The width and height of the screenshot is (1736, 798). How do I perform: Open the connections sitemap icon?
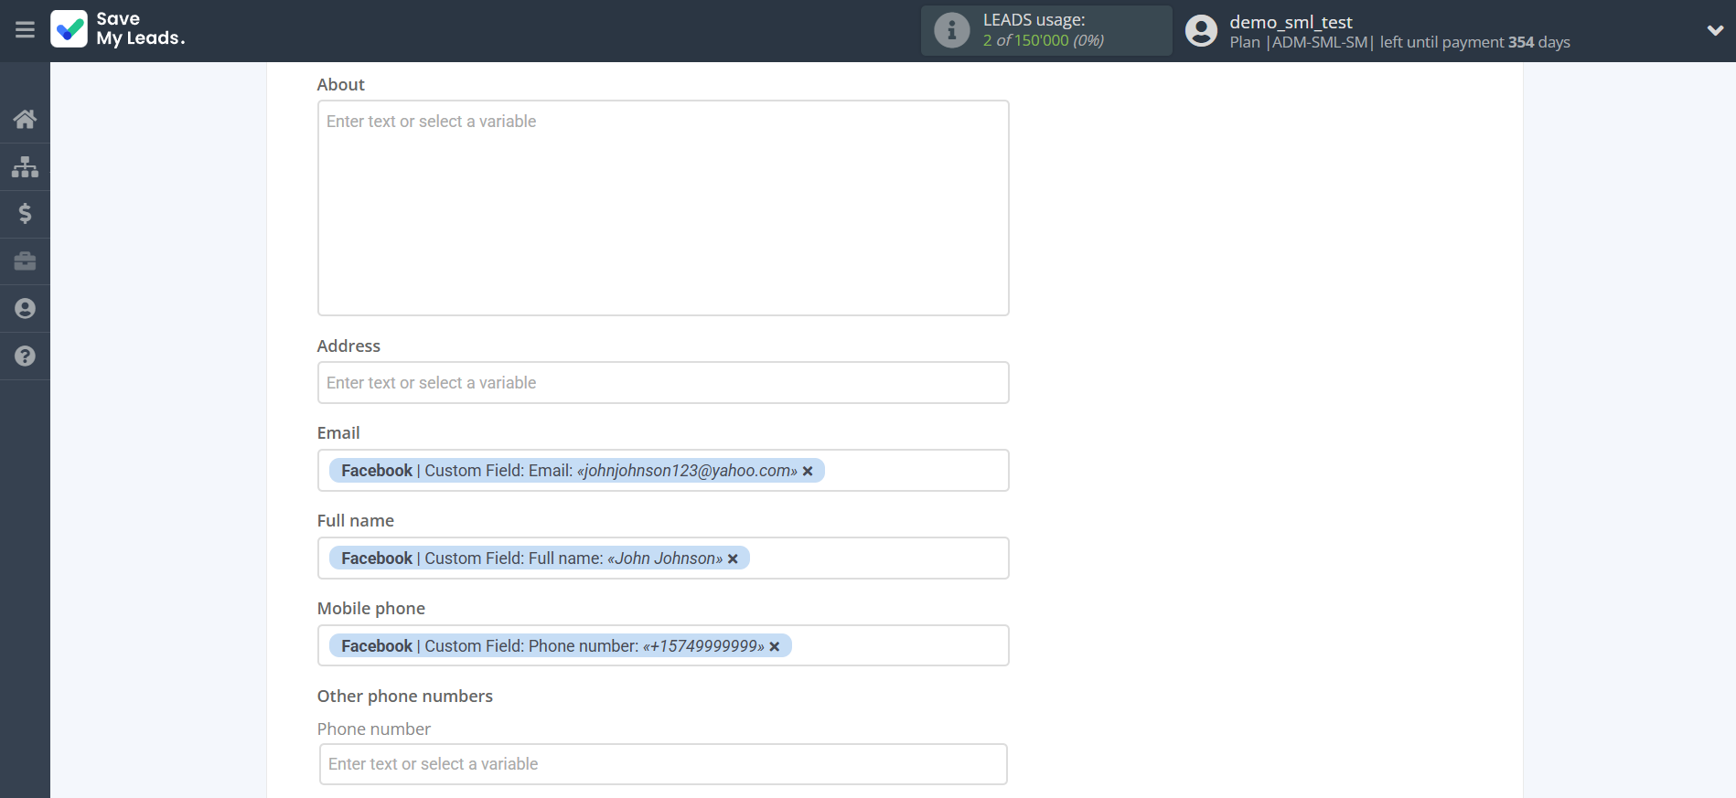[x=25, y=166]
